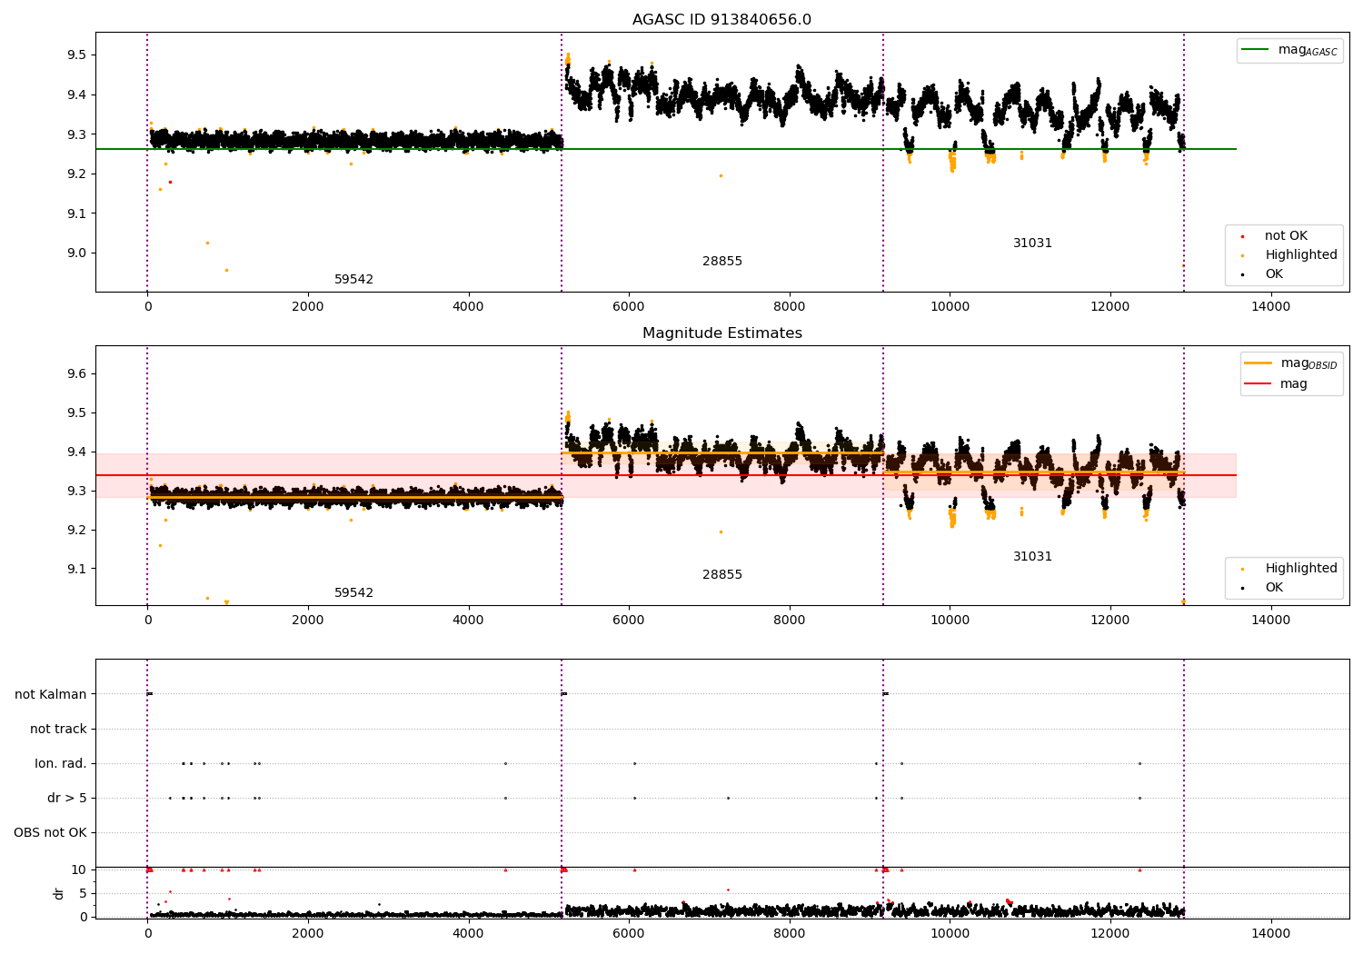This screenshot has height=954, width=1363.
Task: Click the 9.0 y-tick of the top plot
Action: coord(76,253)
